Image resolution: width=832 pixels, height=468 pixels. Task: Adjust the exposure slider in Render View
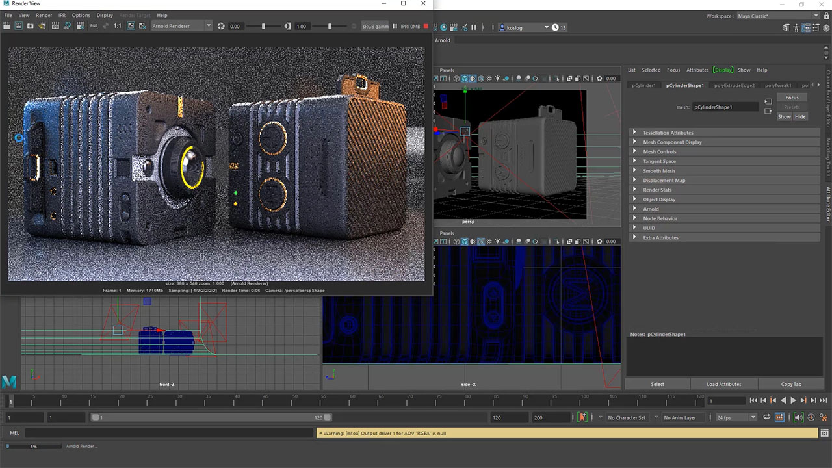click(x=263, y=26)
